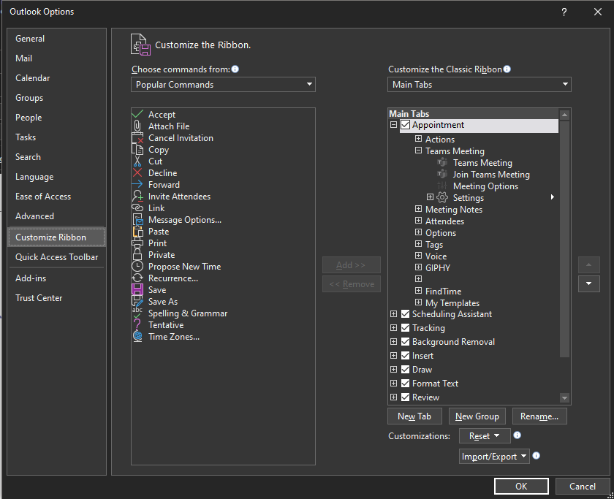
Task: Click the Paste clipboard icon
Action: (x=137, y=232)
